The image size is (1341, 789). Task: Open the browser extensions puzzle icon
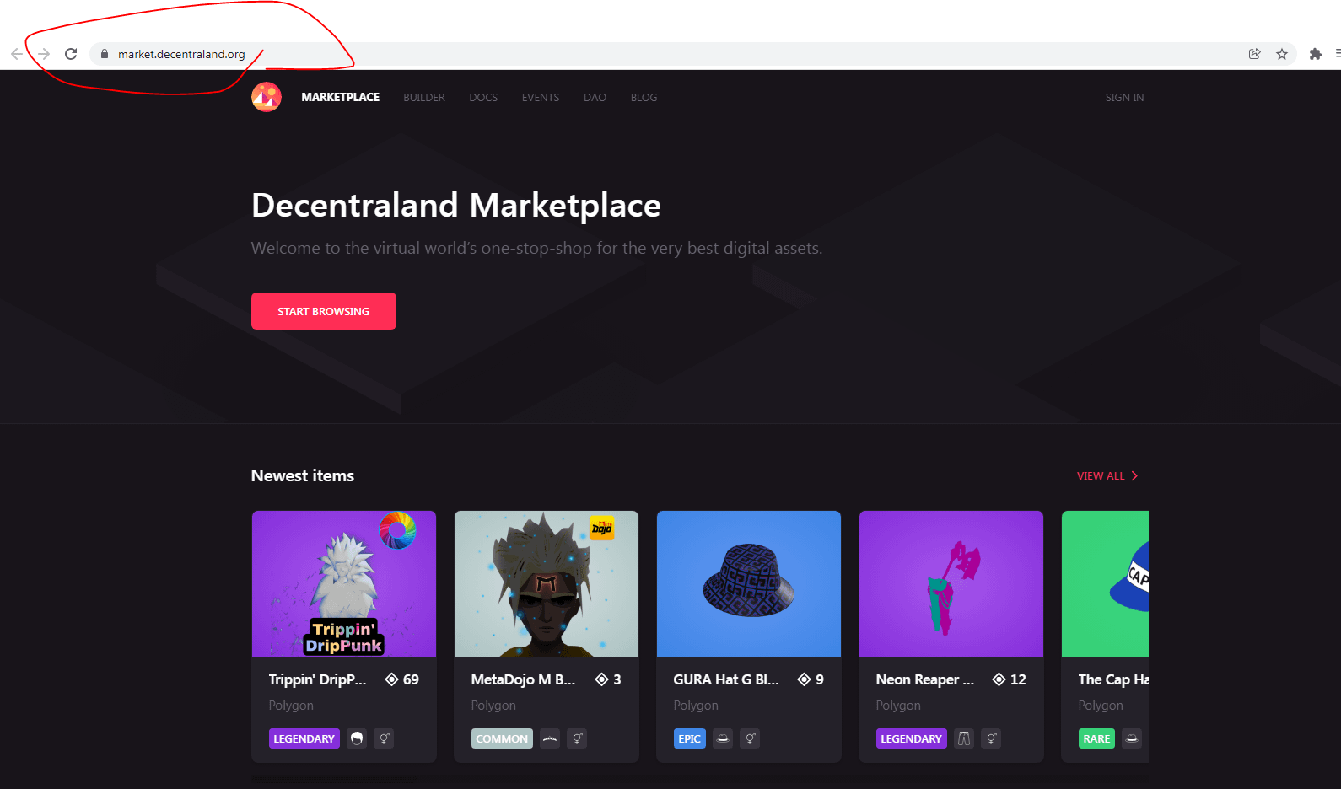coord(1315,54)
